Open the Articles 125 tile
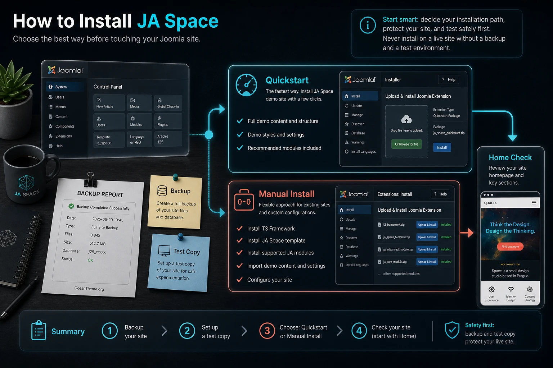 [168, 139]
